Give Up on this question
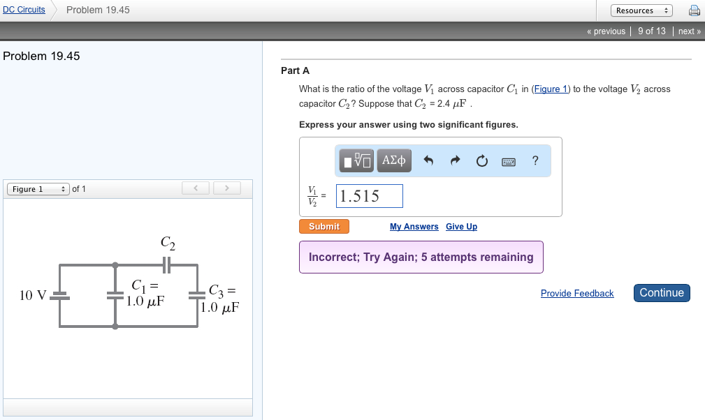The image size is (705, 420). pos(461,226)
